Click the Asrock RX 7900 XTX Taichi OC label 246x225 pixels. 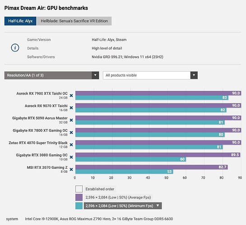(x=42, y=94)
